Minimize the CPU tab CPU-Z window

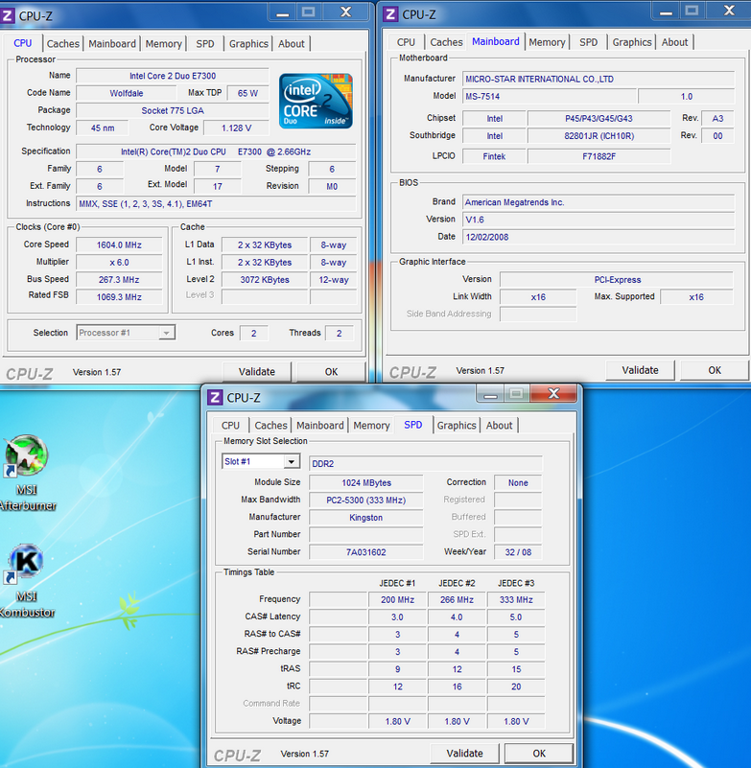click(x=283, y=12)
